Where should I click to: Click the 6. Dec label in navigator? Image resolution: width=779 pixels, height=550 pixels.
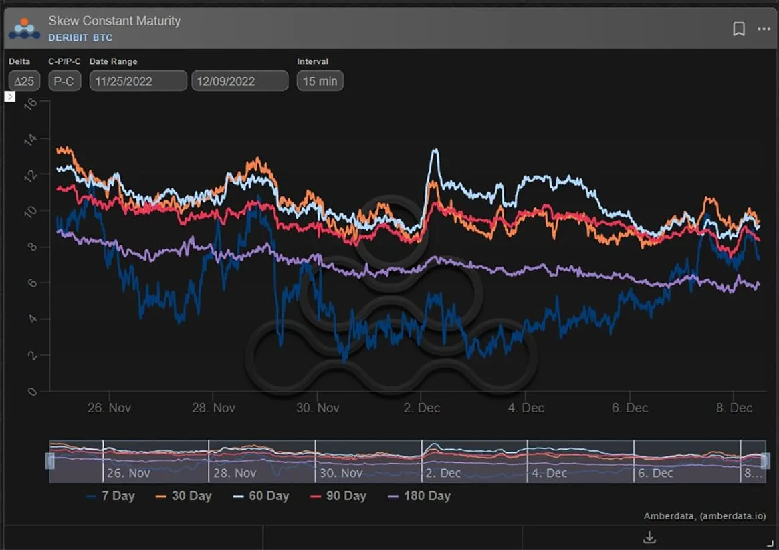pyautogui.click(x=655, y=473)
